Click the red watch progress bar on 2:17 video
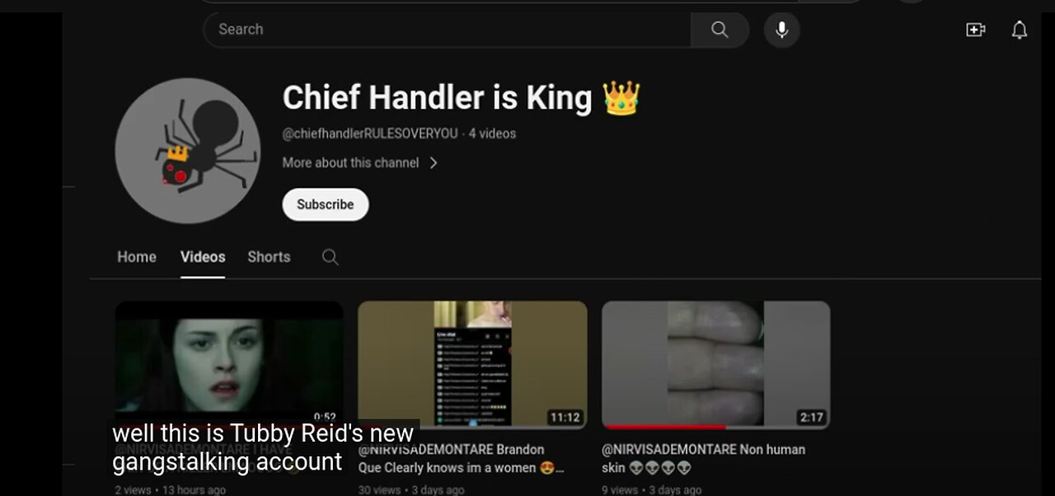 pos(664,427)
